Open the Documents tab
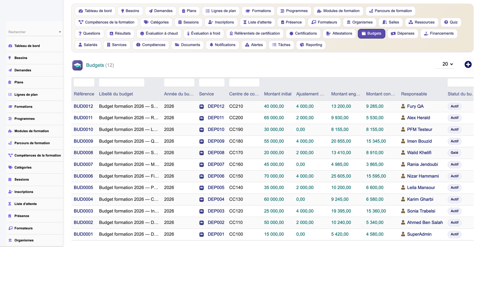 (188, 45)
